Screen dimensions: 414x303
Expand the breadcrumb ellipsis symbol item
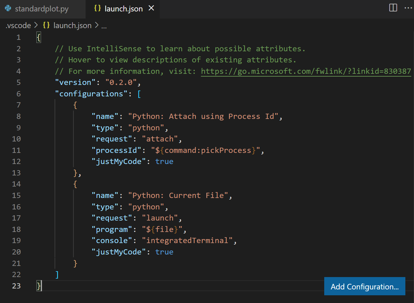click(104, 26)
